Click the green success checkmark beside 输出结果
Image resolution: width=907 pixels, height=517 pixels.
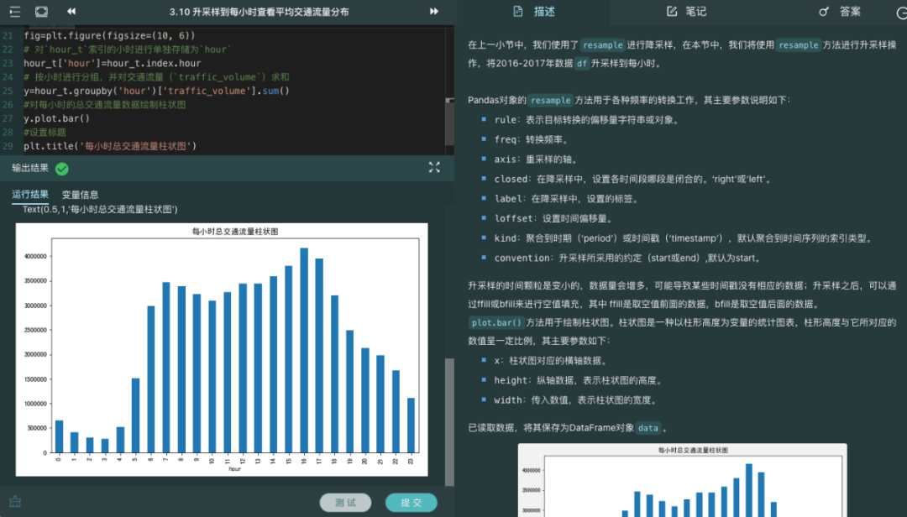62,169
